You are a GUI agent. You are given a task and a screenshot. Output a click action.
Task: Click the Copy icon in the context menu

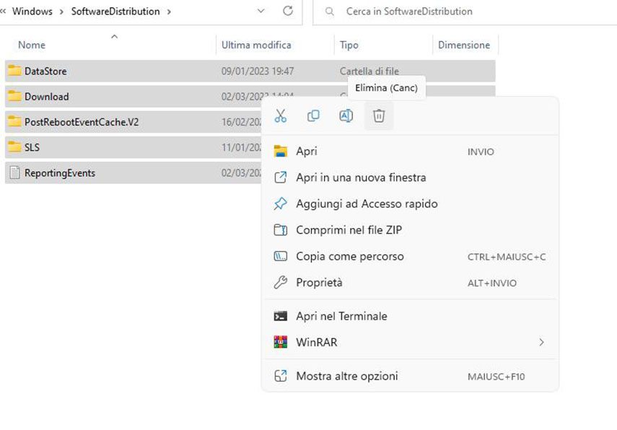point(313,115)
